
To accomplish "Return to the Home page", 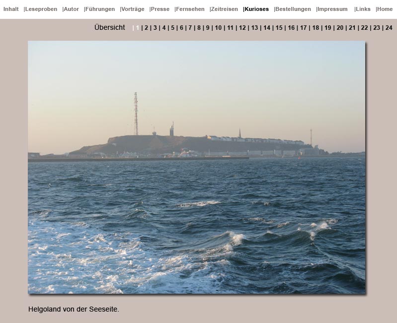I will pos(385,9).
